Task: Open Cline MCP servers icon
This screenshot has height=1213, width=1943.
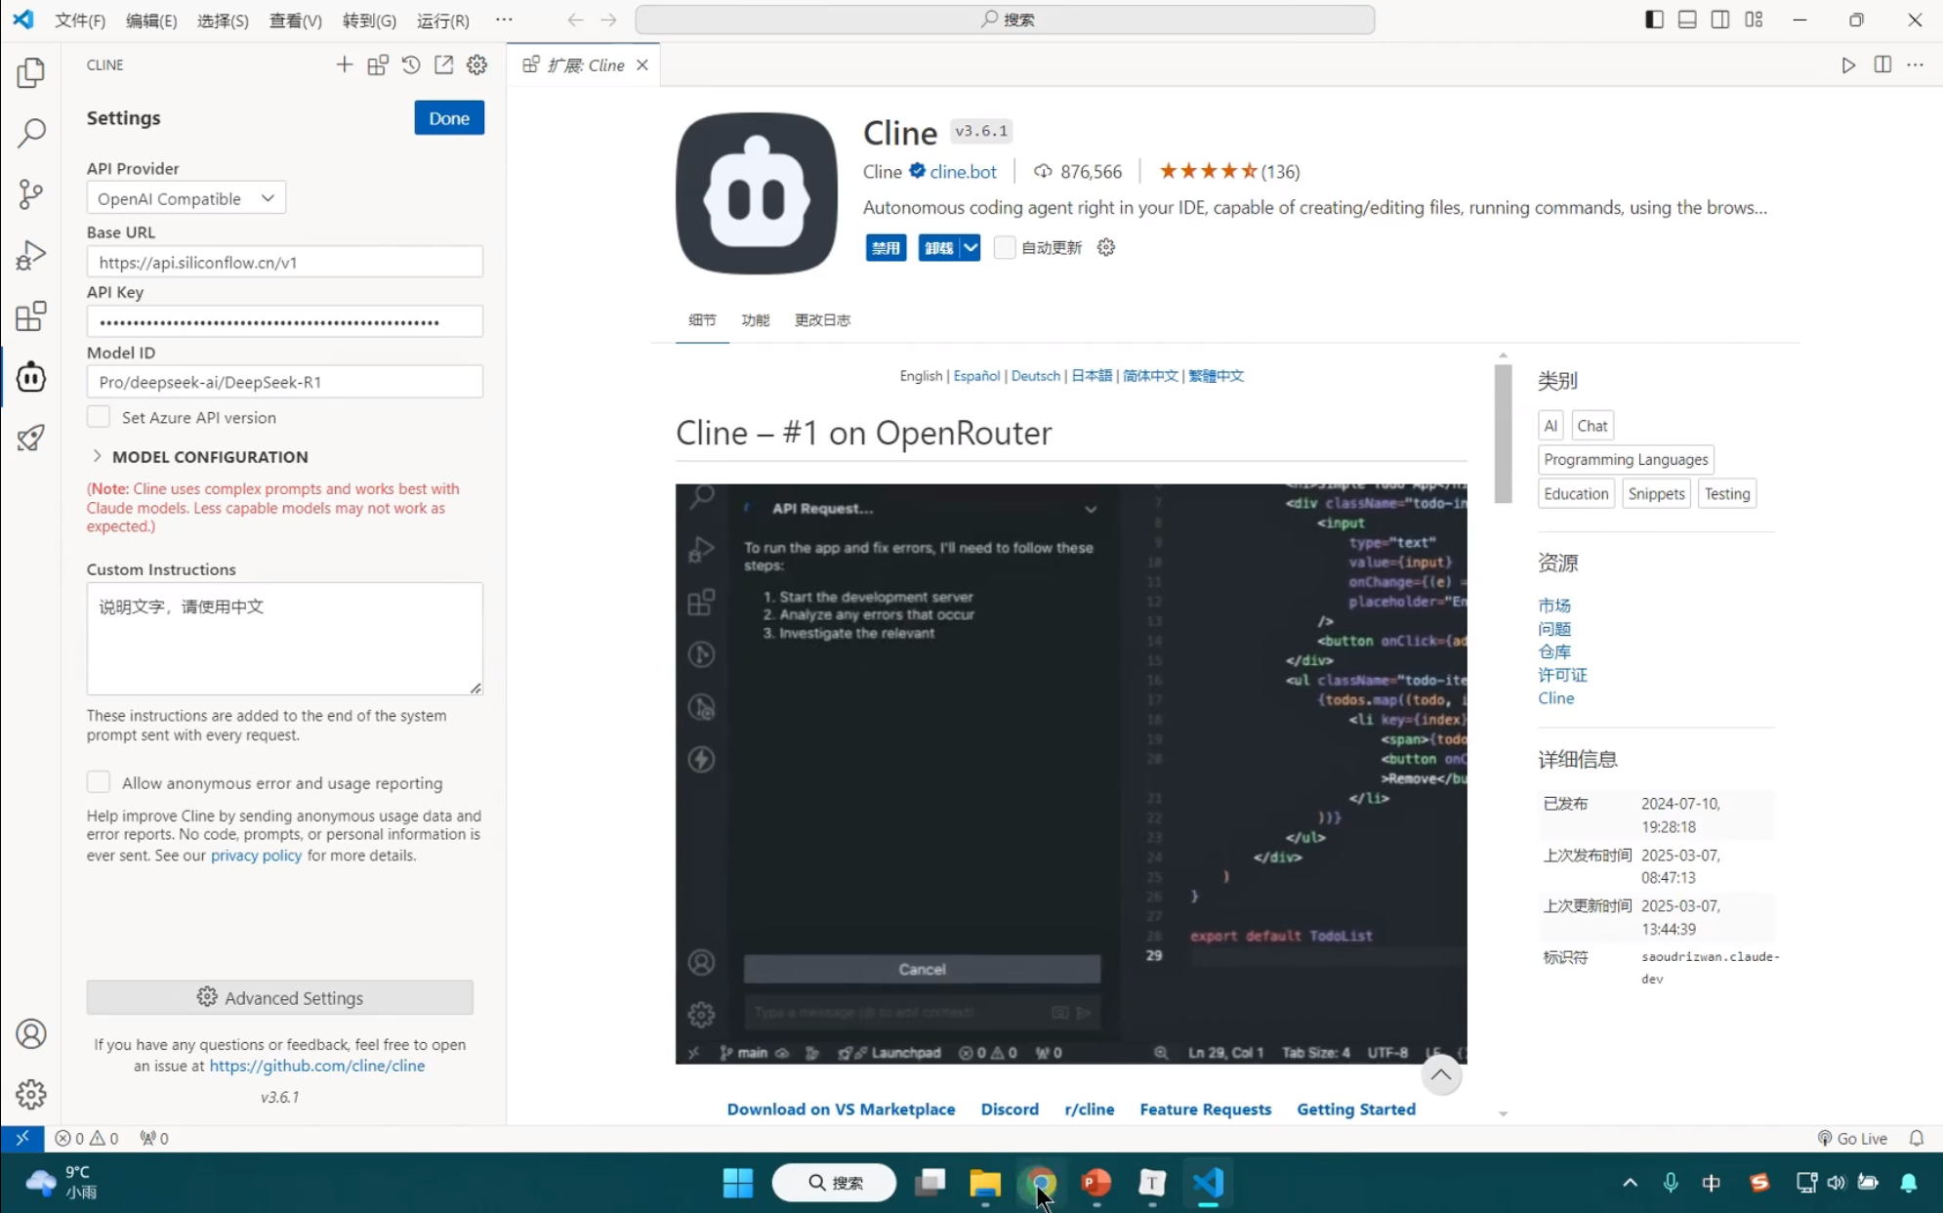Action: coord(378,64)
